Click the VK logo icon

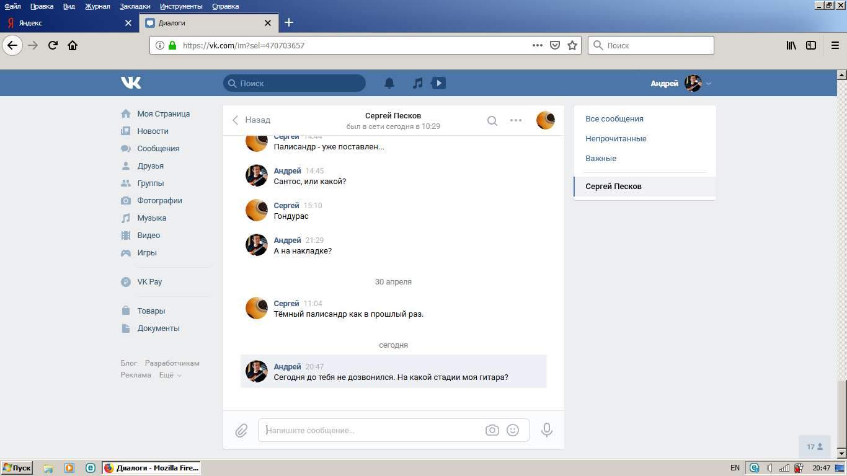coord(131,82)
